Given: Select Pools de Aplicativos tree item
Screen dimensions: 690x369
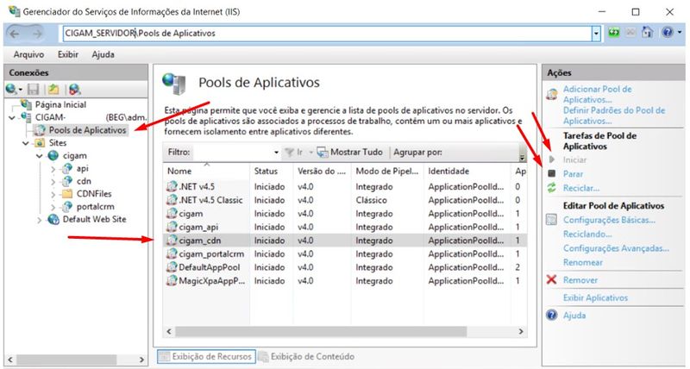Looking at the screenshot, I should click(x=87, y=130).
